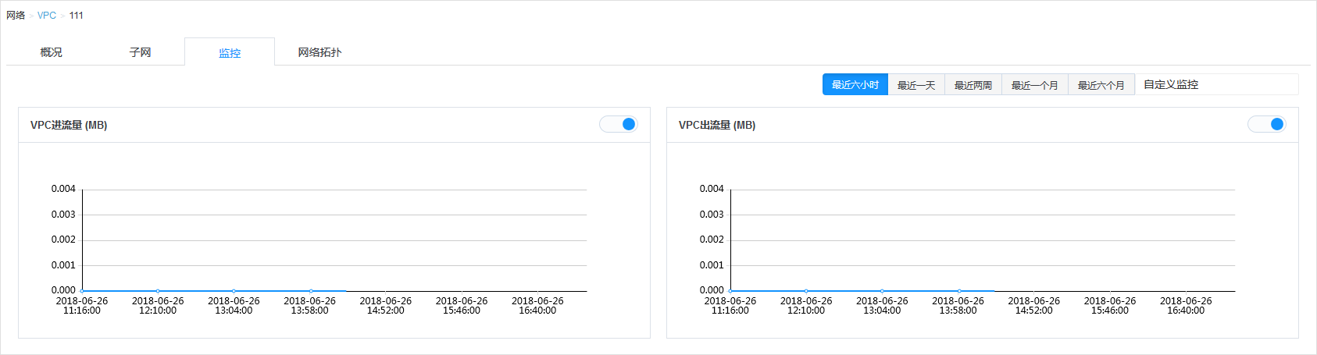
Task: Select the 最近六小时 time range
Action: (x=855, y=85)
